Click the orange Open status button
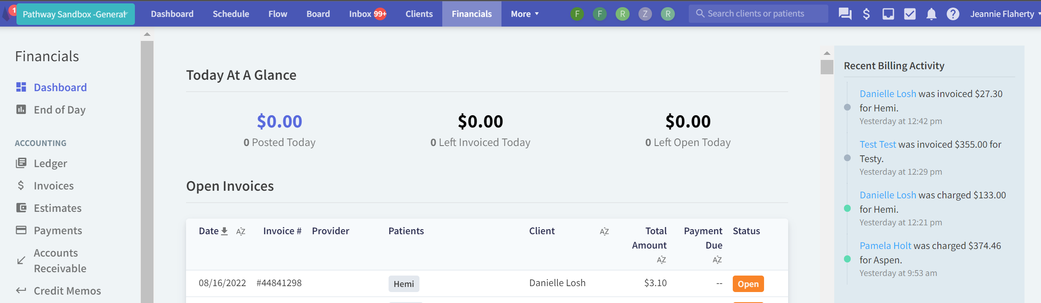Image resolution: width=1041 pixels, height=303 pixels. (x=748, y=284)
